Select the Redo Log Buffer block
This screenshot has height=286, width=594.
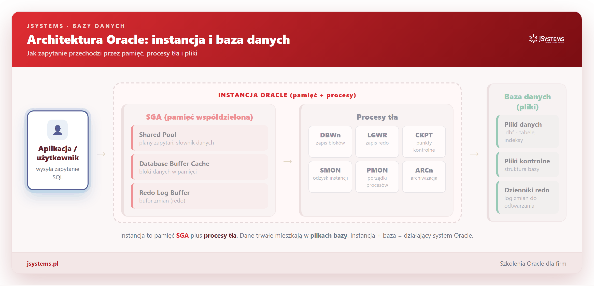coord(200,196)
